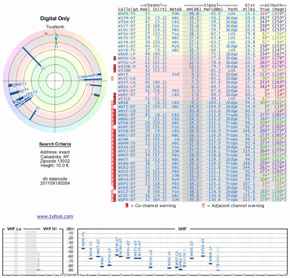
Task: Click the red N marker on radar plot
Action: click(x=46, y=34)
